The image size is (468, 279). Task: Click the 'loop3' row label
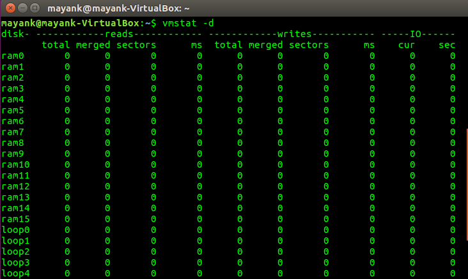[x=15, y=263]
